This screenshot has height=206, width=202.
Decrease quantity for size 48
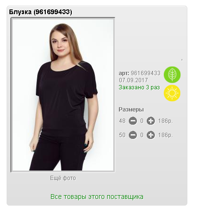(x=133, y=121)
